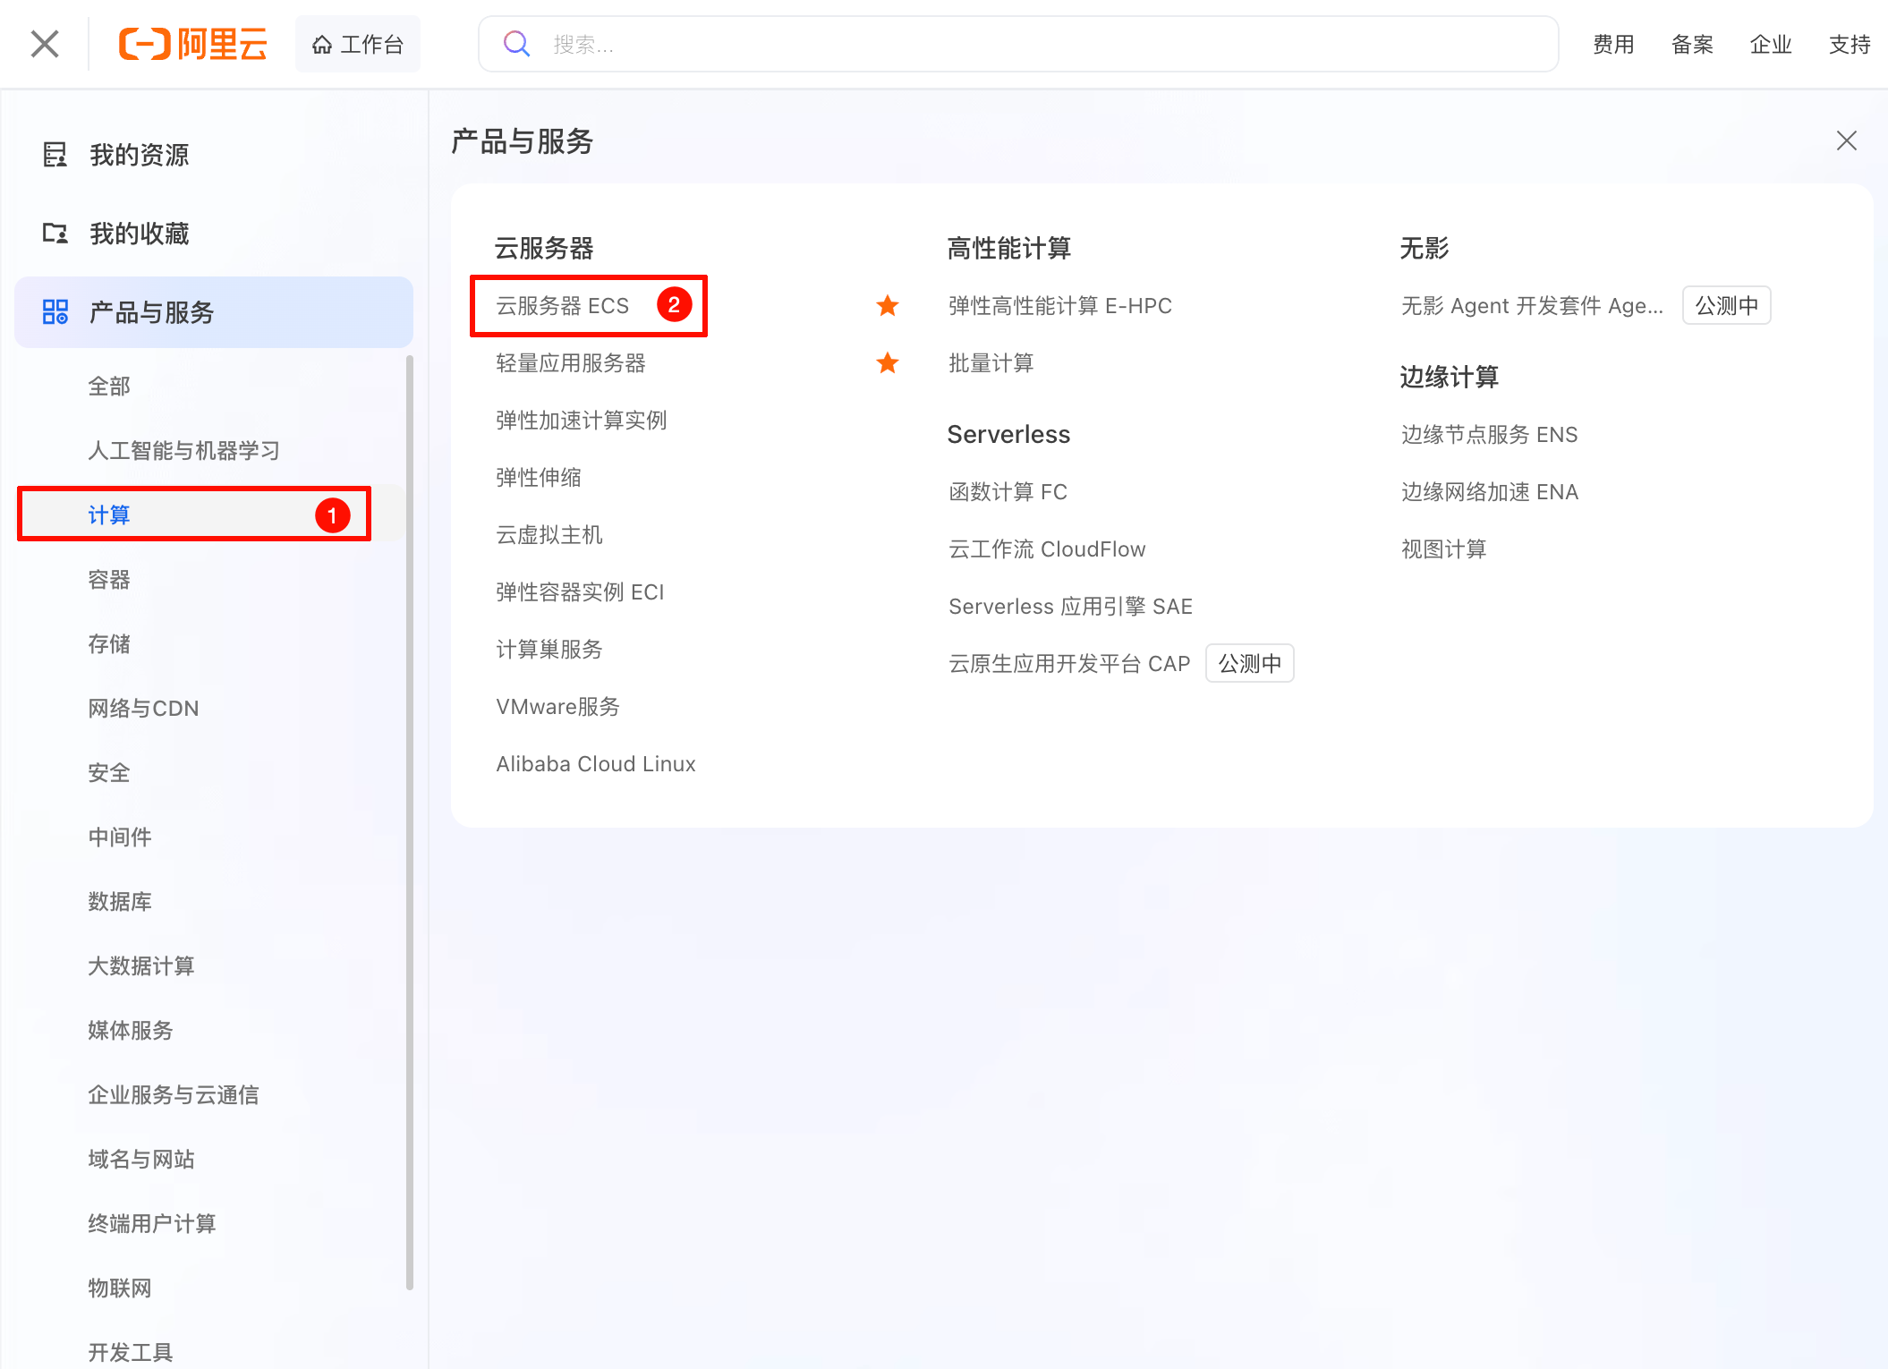The image size is (1888, 1369).
Task: Select the 容器 category
Action: [x=109, y=579]
